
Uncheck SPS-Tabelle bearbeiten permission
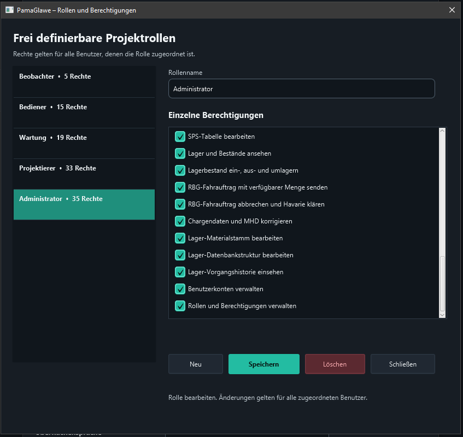180,137
